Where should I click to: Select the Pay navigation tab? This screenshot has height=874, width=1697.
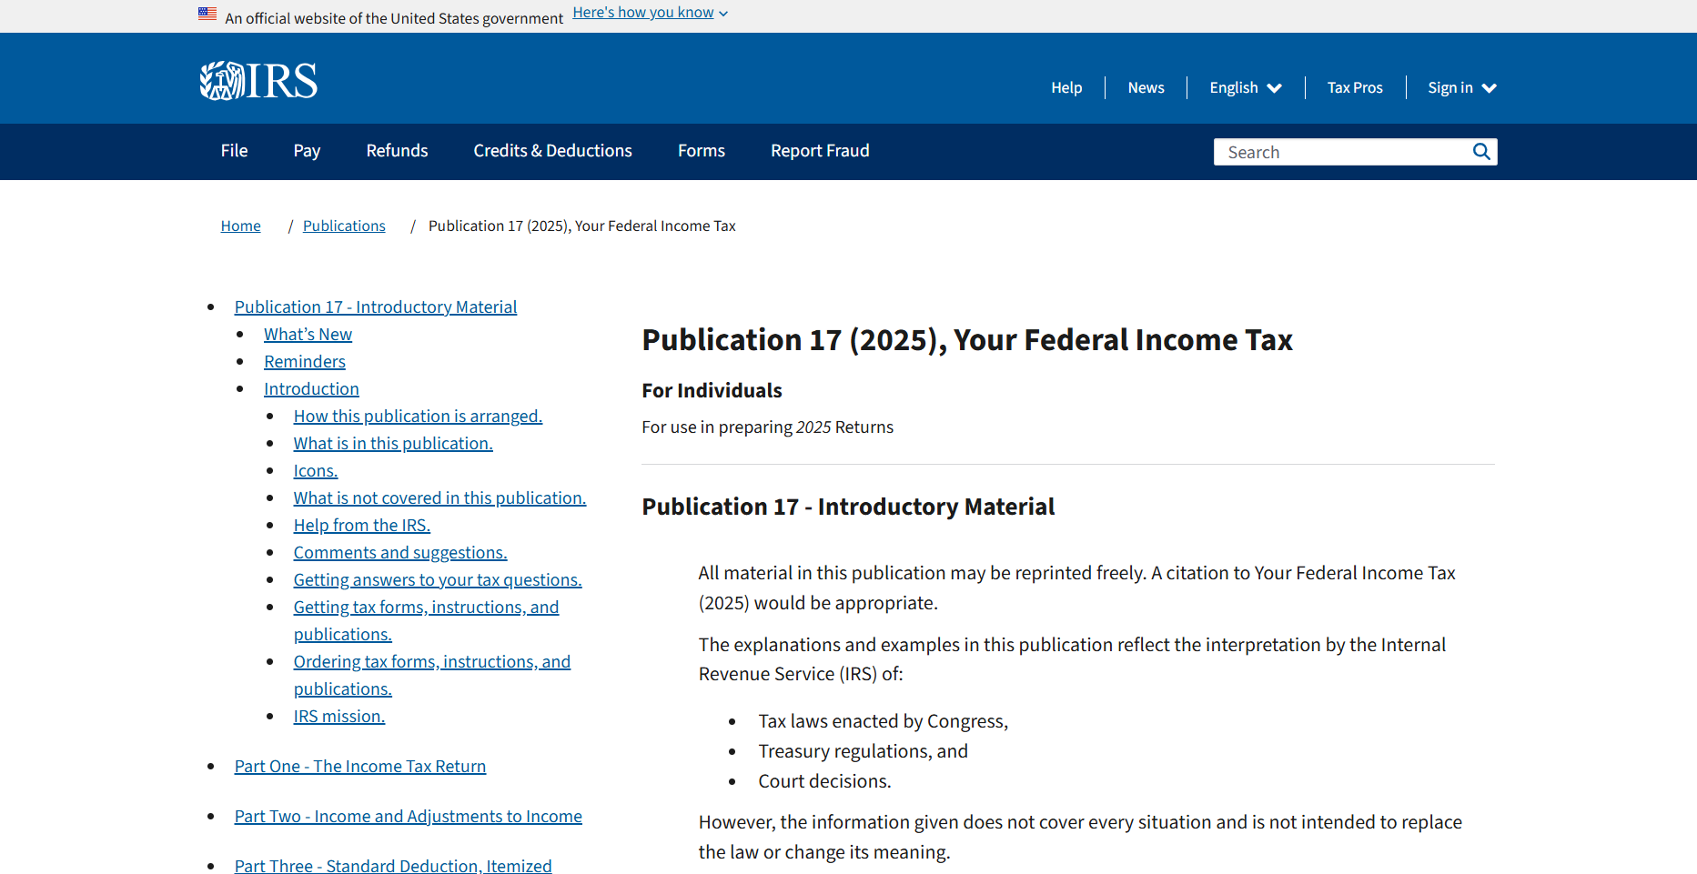click(307, 151)
